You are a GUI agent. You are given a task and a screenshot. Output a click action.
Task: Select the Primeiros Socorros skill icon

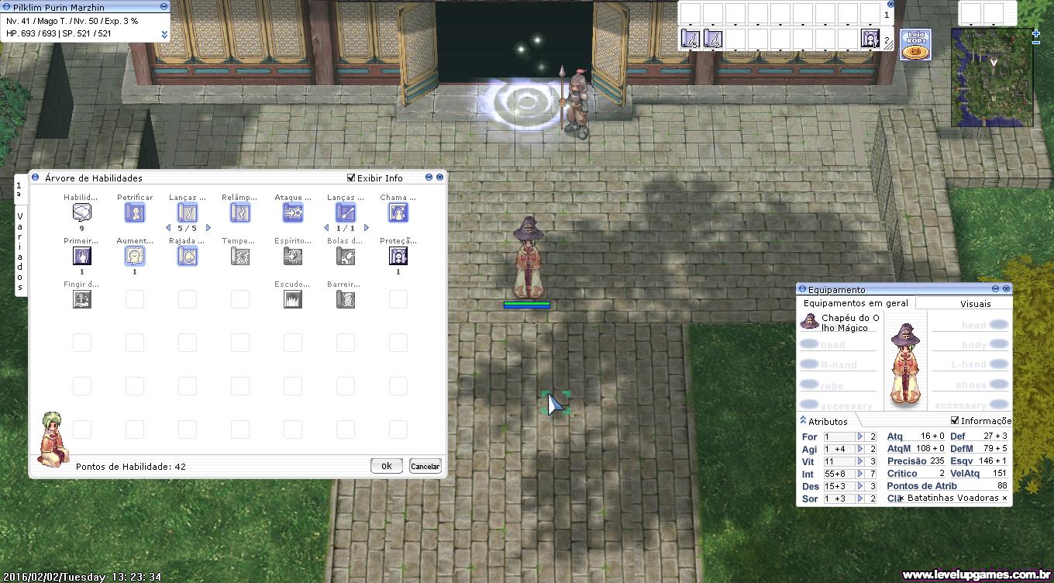pyautogui.click(x=82, y=257)
